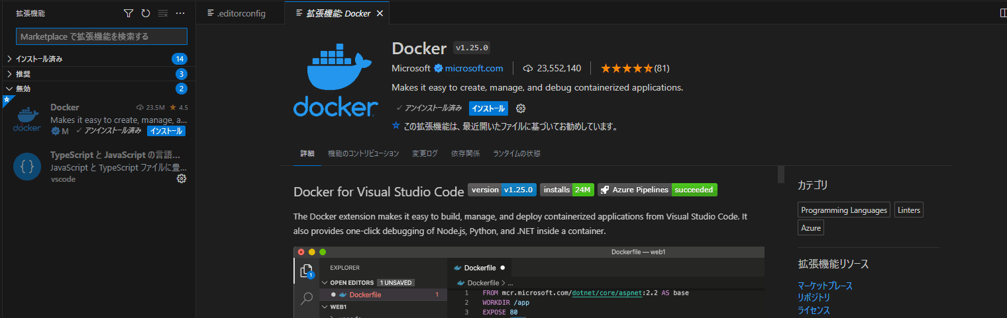1007x318 pixels.
Task: Open the microsoft.com publisher link
Action: tap(474, 68)
